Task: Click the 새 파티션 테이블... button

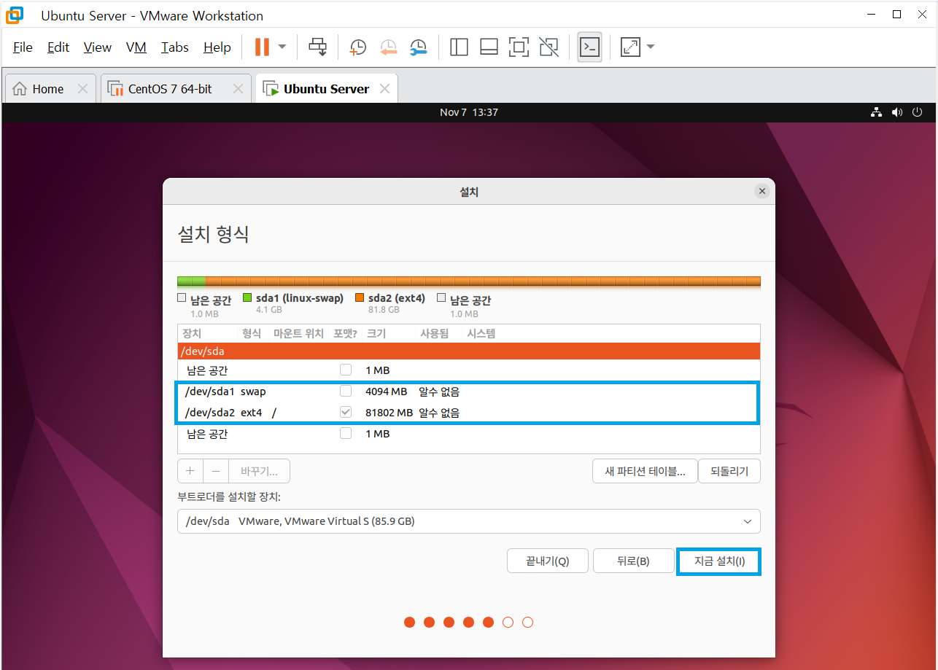Action: pyautogui.click(x=645, y=471)
